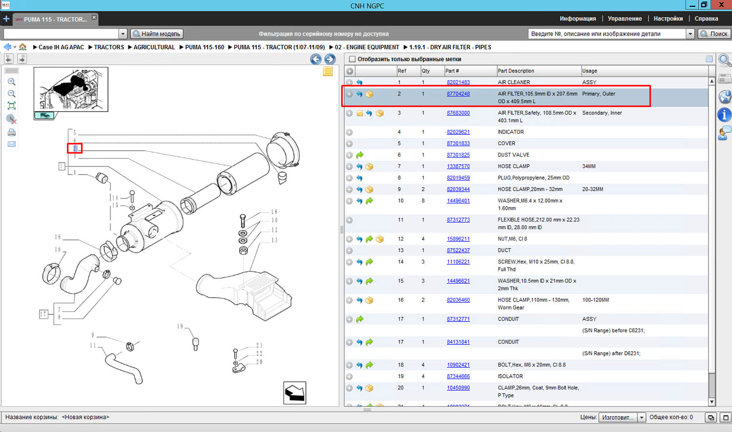Click the 'FLEXIBLE HOSE' description cell

click(539, 224)
